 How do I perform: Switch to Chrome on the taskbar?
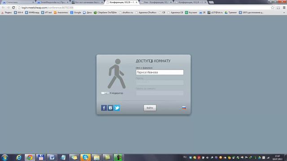point(30,157)
